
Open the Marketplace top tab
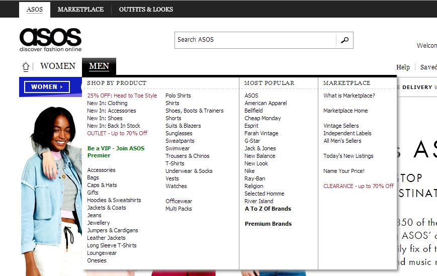80,10
